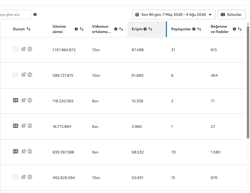Viewport: 250px width, 193px height.
Task: Sort the table by the Durum column
Action: coord(28,29)
